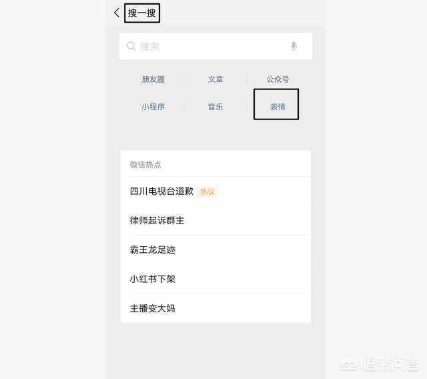Open hot topic 霸王龙足迹
Viewport: 427px width, 379px height.
pyautogui.click(x=153, y=250)
